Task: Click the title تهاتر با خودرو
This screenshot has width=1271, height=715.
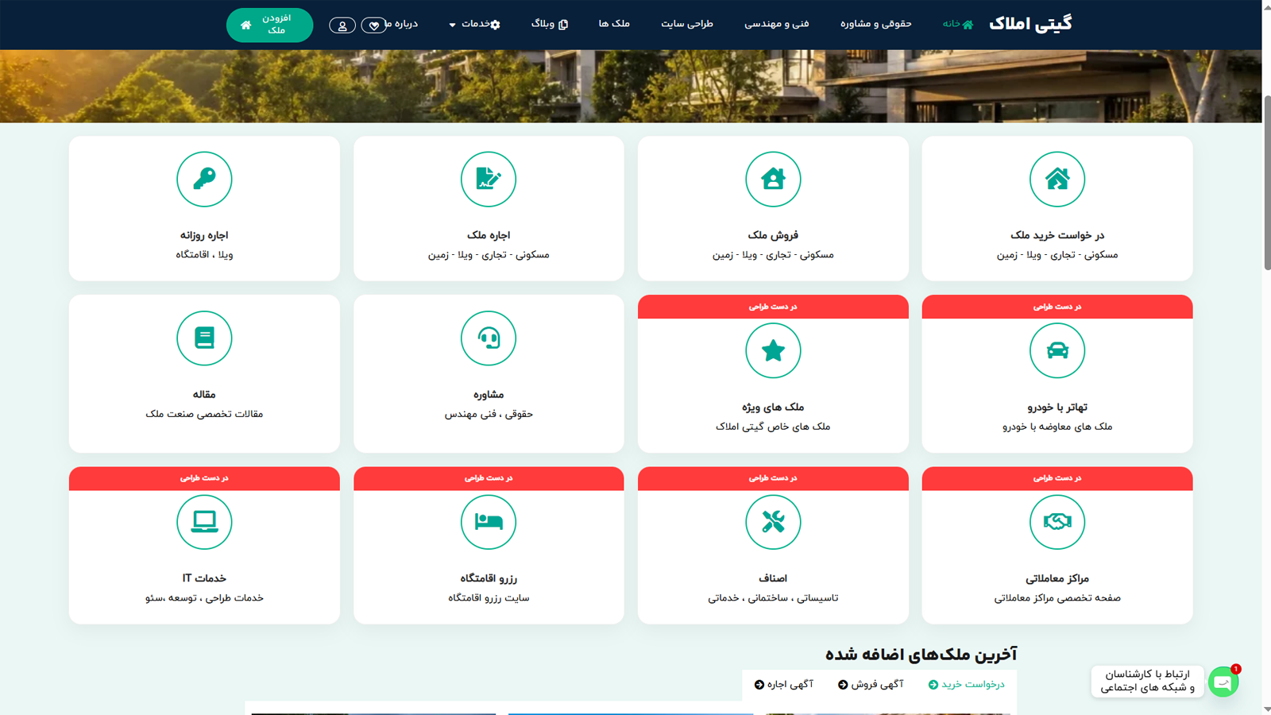Action: point(1057,407)
